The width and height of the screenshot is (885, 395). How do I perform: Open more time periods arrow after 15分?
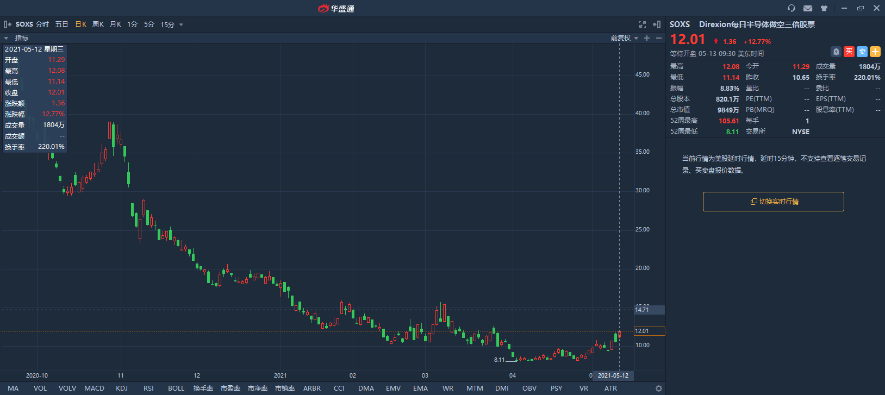pyautogui.click(x=181, y=24)
